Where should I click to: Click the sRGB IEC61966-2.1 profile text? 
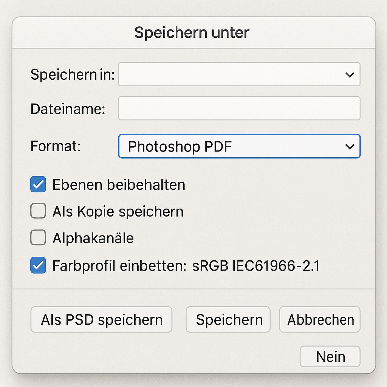(256, 266)
